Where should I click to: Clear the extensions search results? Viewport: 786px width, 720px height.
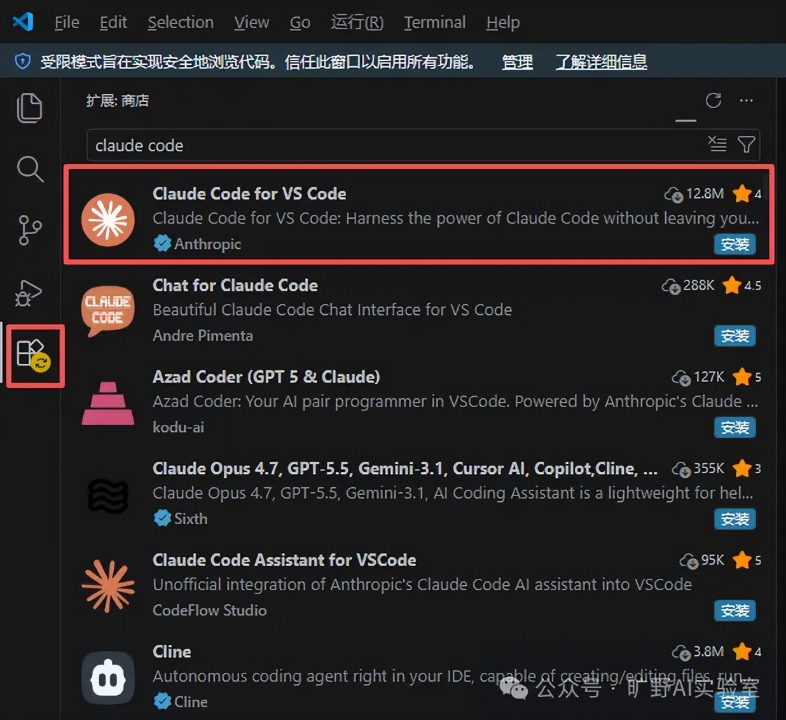coord(717,144)
